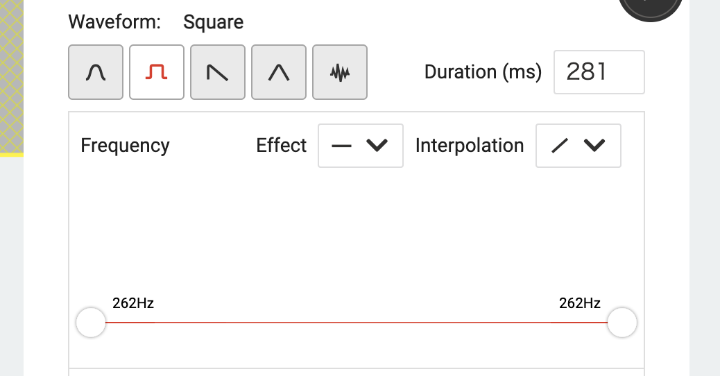
Task: Click the left frequency slider handle
Action: click(x=91, y=323)
